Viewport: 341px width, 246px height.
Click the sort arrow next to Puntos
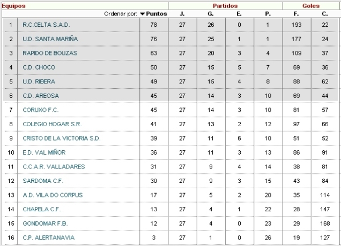[142, 14]
